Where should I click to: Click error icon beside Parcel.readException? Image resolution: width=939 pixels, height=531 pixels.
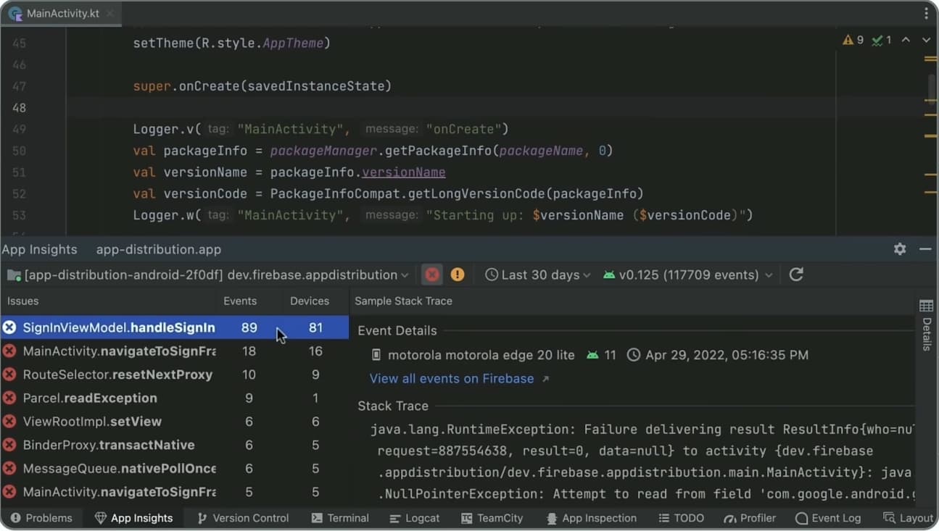9,398
